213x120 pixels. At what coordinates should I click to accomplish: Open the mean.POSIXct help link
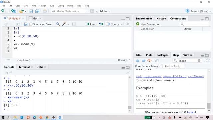pos(174,76)
